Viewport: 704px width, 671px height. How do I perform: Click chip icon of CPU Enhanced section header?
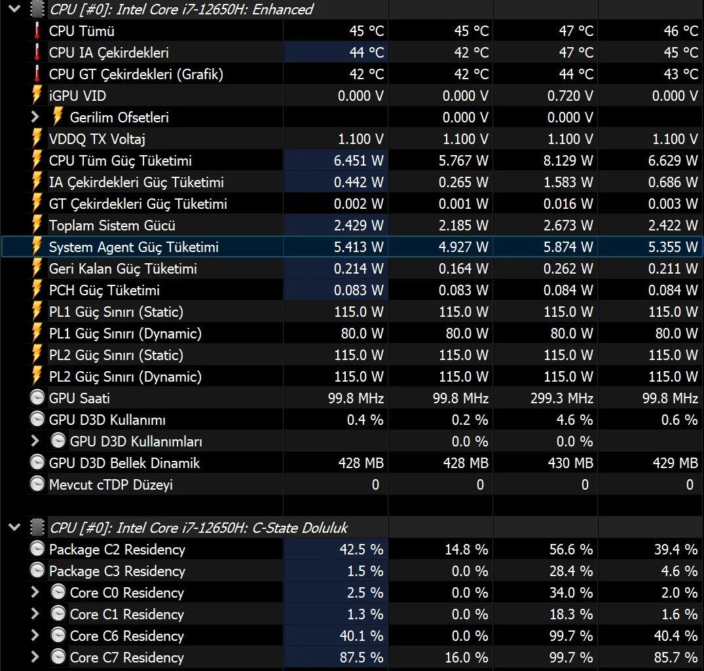37,9
